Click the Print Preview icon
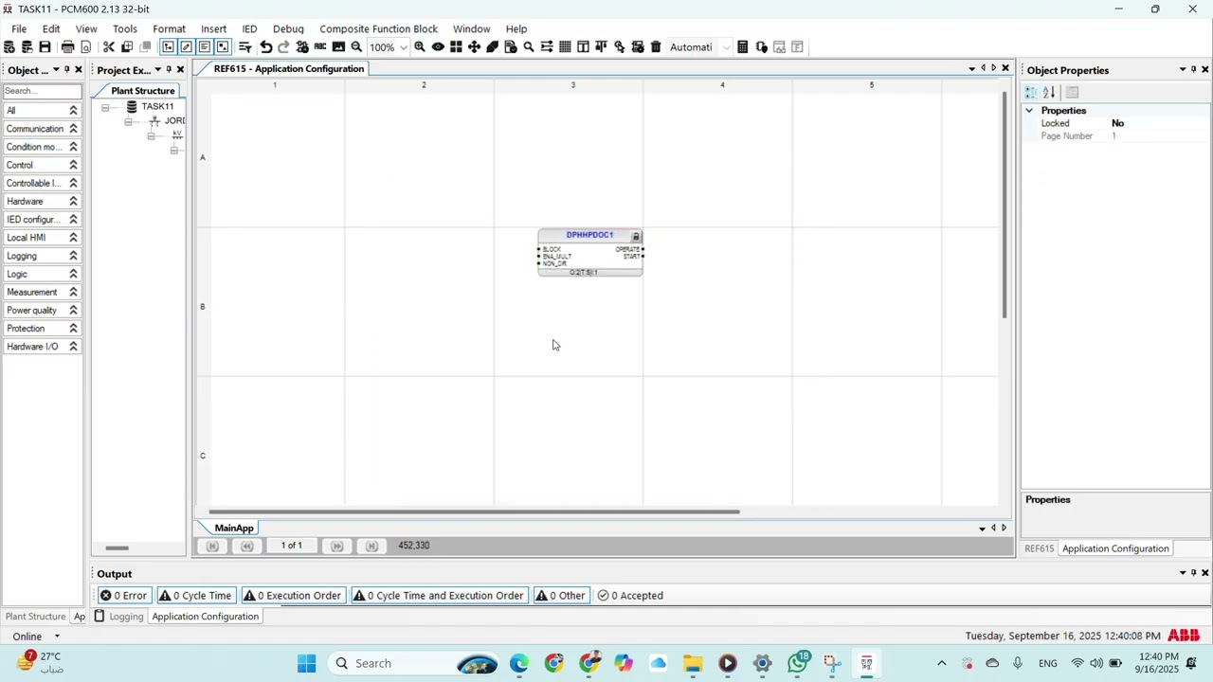 point(86,47)
